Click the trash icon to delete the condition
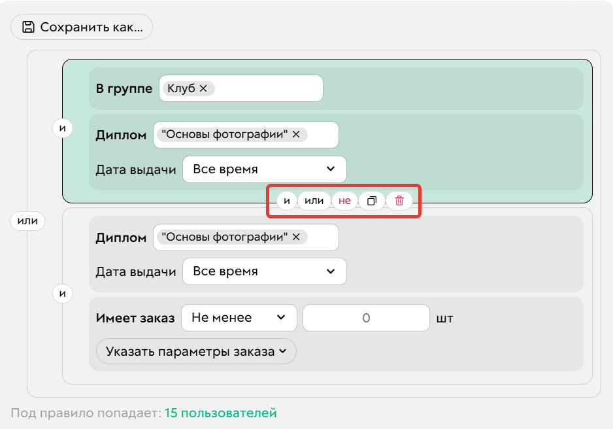 399,201
